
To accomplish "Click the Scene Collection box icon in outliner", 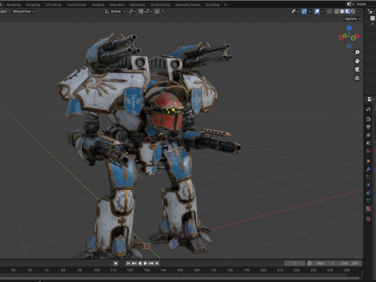I will tap(372, 18).
